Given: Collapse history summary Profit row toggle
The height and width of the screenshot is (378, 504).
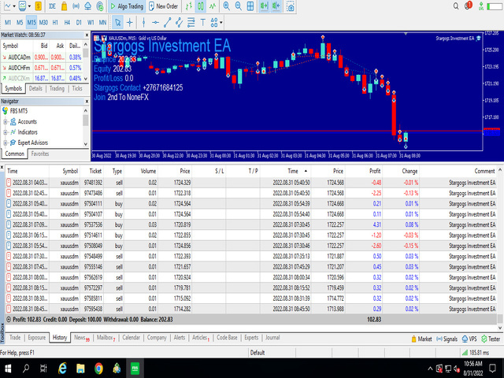Looking at the screenshot, I should pyautogui.click(x=9, y=320).
